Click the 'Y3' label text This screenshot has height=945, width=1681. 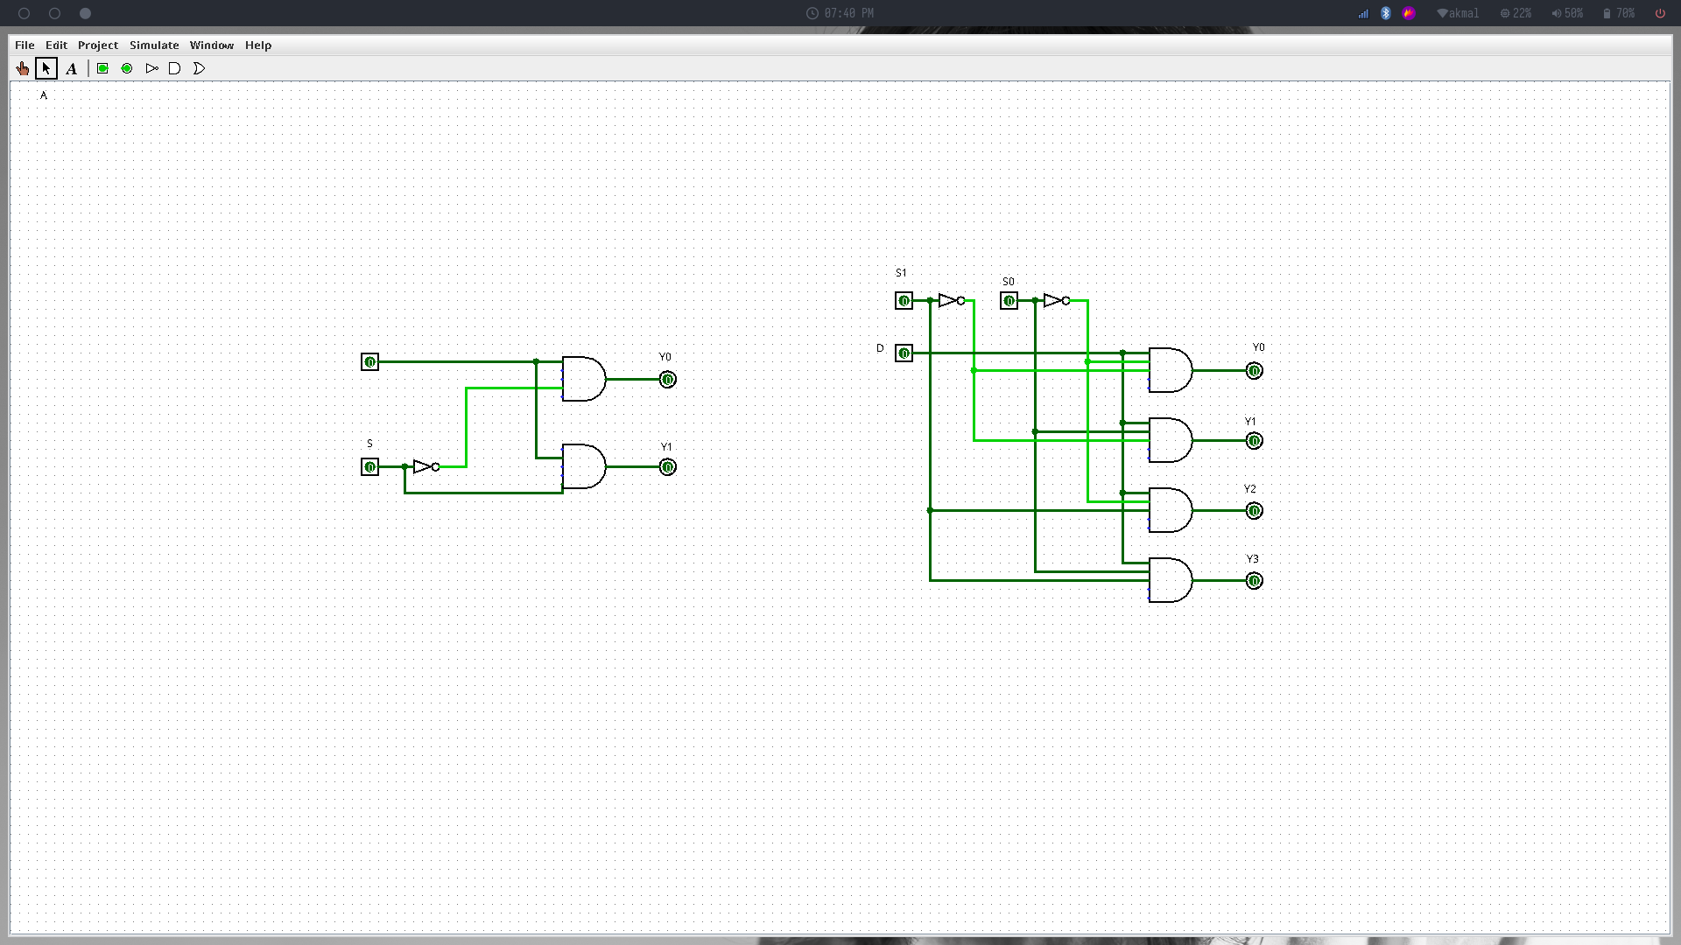click(1252, 559)
